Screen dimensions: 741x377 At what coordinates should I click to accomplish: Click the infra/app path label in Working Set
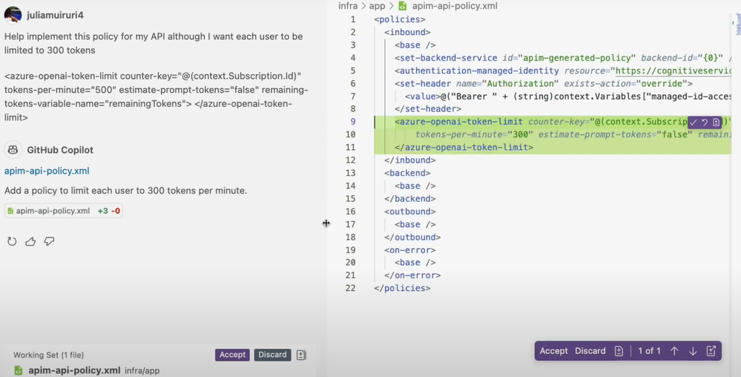[x=142, y=371]
